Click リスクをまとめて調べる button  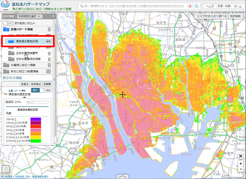(x=212, y=16)
